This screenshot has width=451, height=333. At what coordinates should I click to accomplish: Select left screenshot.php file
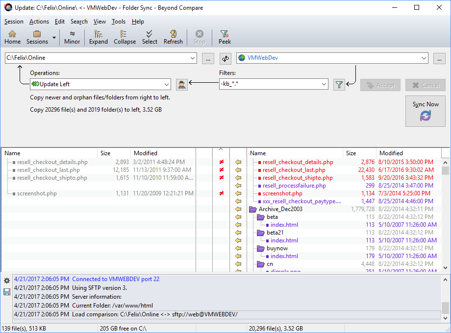[37, 193]
